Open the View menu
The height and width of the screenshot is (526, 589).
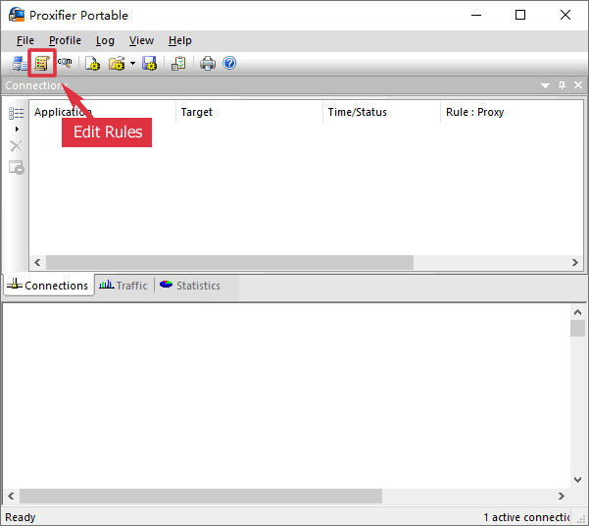click(141, 40)
